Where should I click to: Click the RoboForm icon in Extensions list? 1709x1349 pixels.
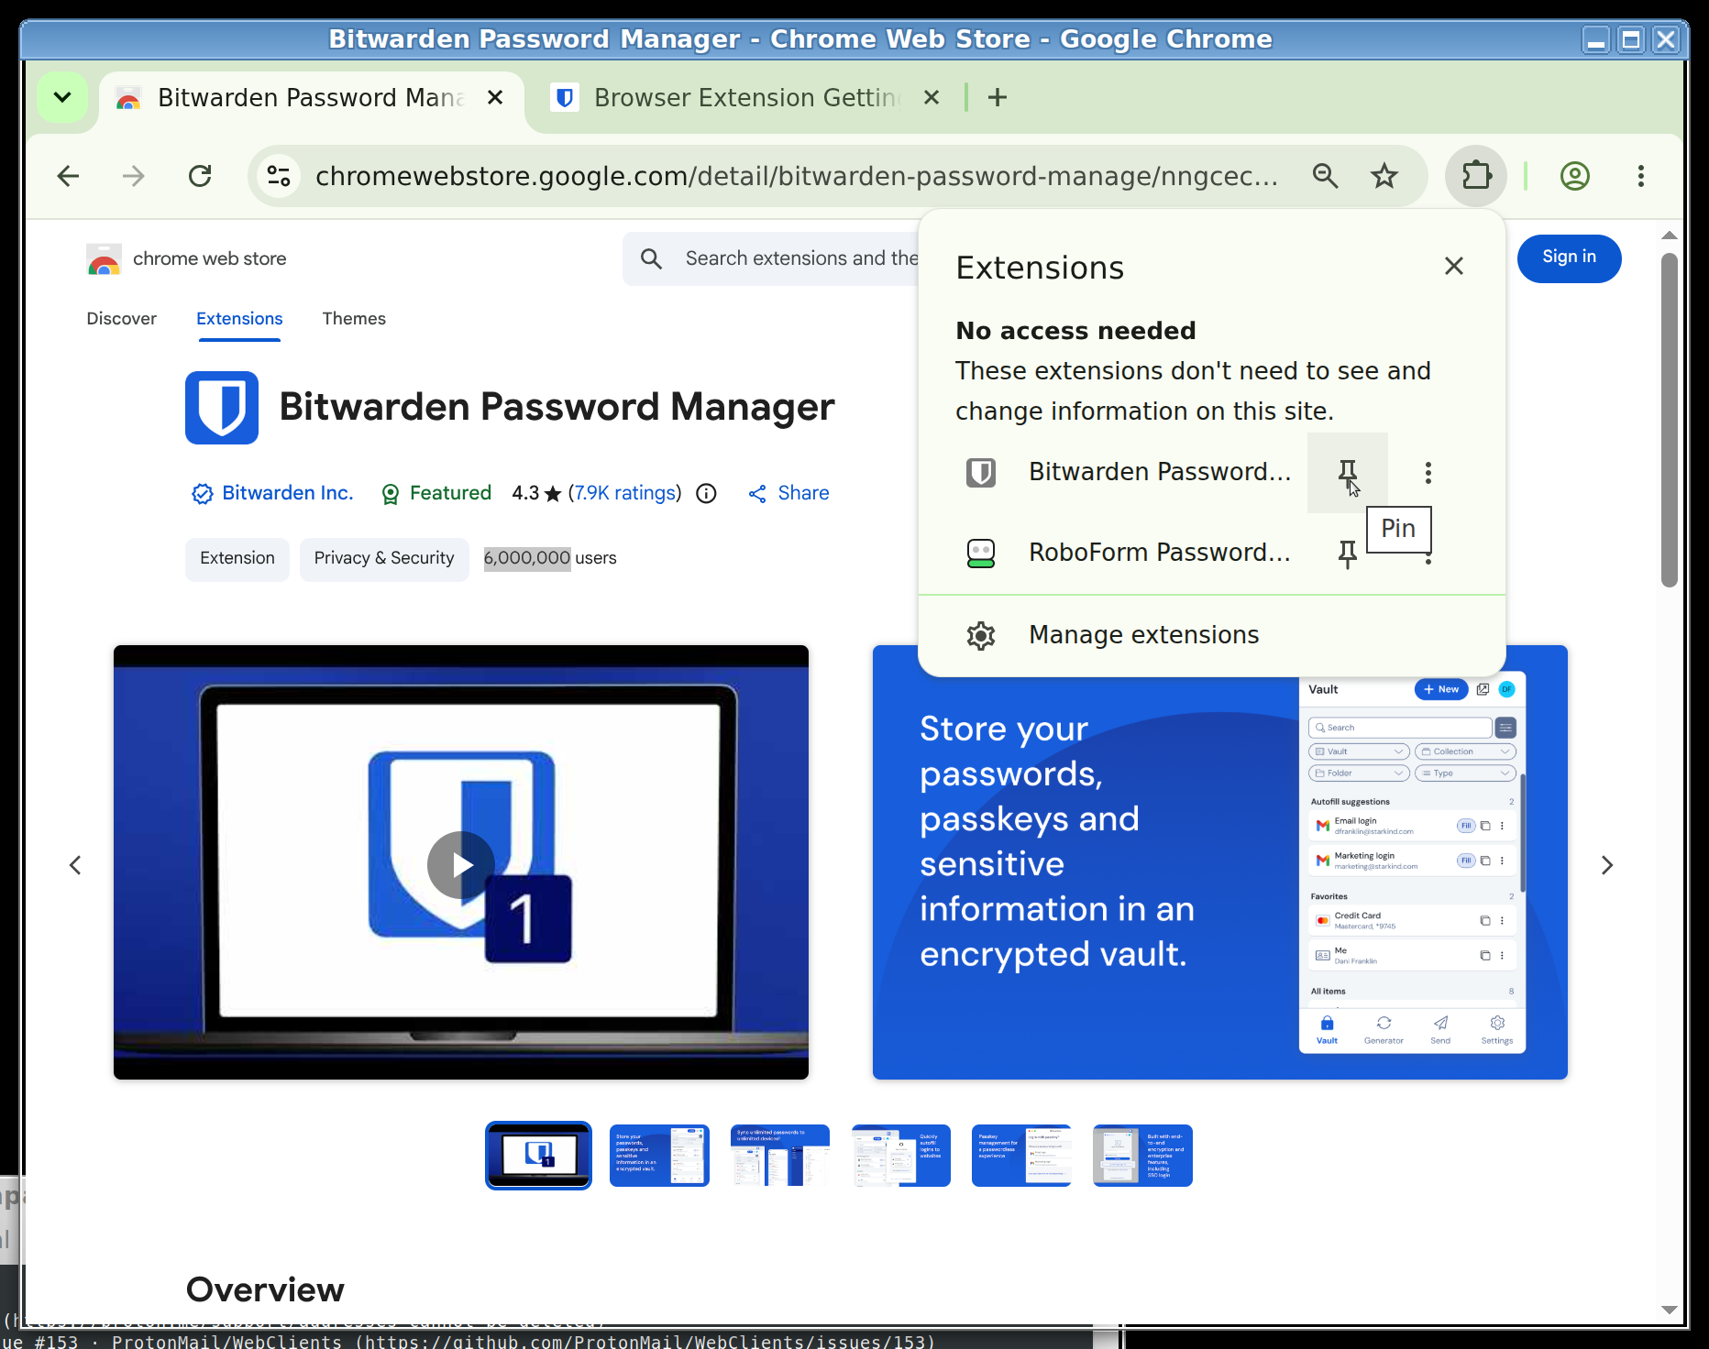click(x=981, y=554)
